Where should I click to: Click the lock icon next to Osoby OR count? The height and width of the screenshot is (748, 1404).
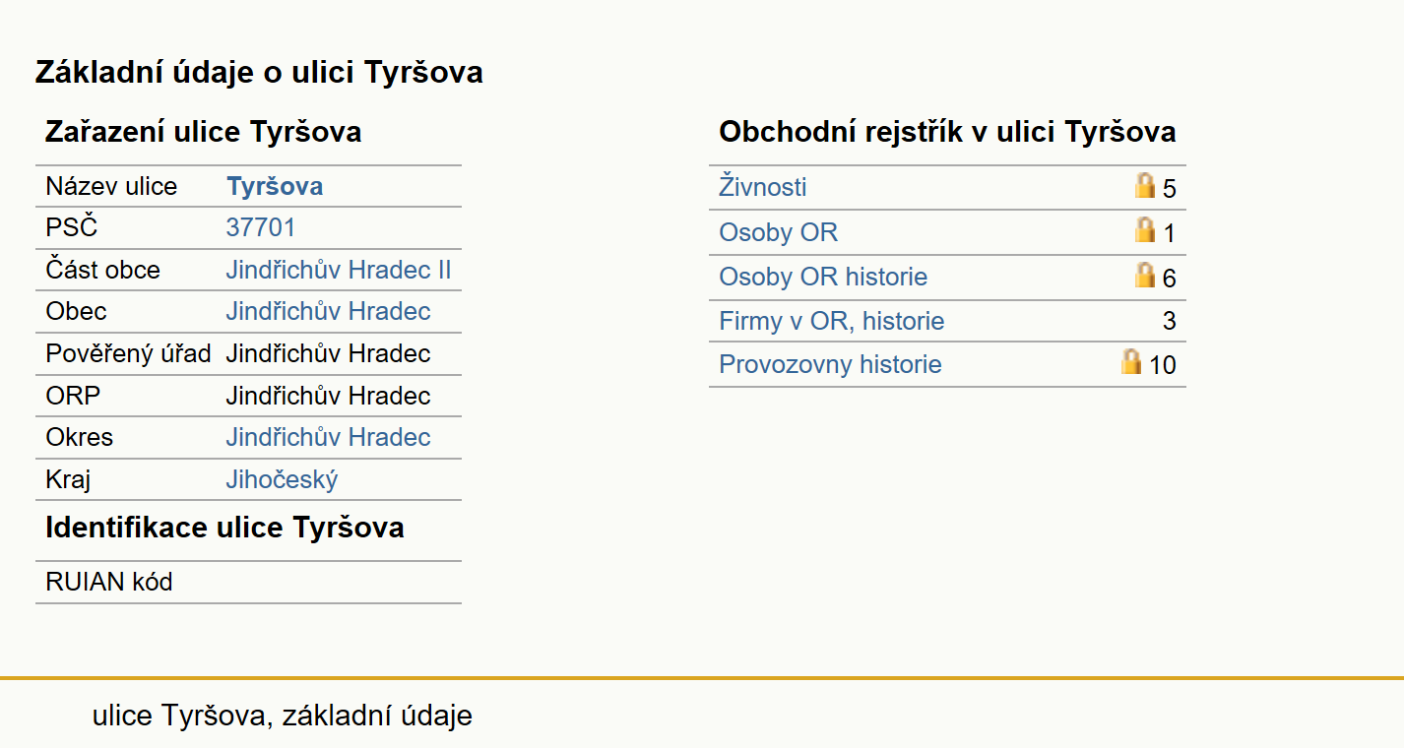[1145, 229]
